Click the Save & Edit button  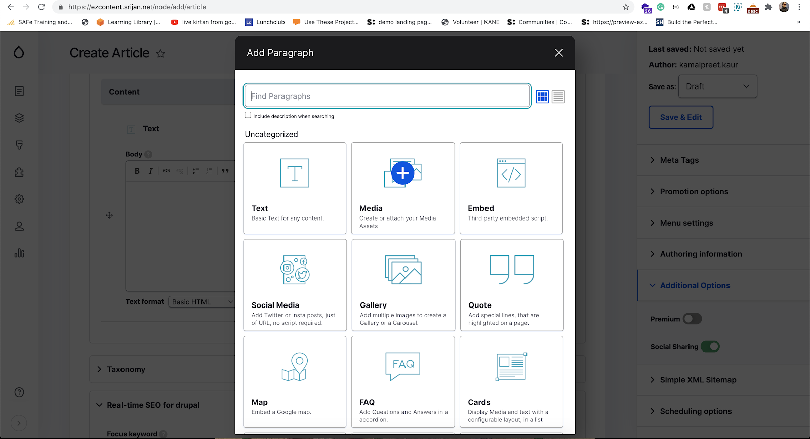681,117
